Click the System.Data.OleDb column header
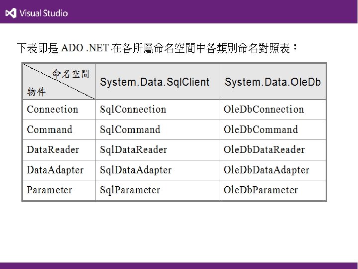 pyautogui.click(x=272, y=82)
